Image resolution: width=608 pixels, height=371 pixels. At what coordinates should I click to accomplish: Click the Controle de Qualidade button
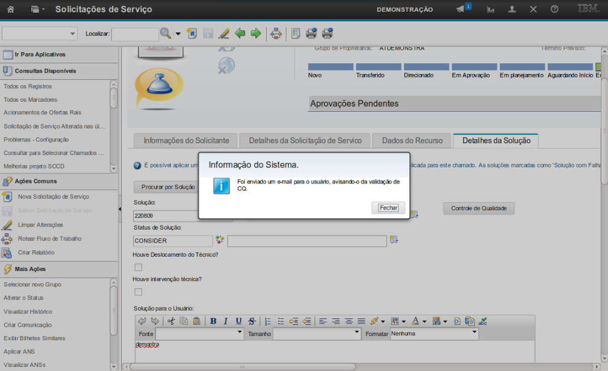478,208
